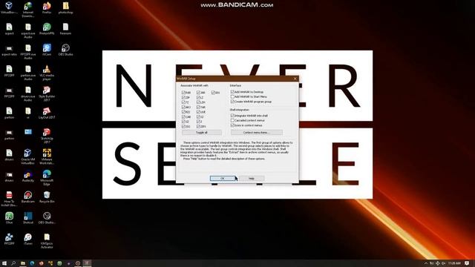Screen dimensions: 475x267
Task: Open taskbar search magnifier
Action: point(13,263)
